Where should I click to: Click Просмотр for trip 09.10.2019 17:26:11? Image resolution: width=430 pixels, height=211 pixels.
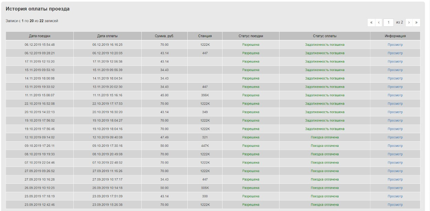click(395, 146)
